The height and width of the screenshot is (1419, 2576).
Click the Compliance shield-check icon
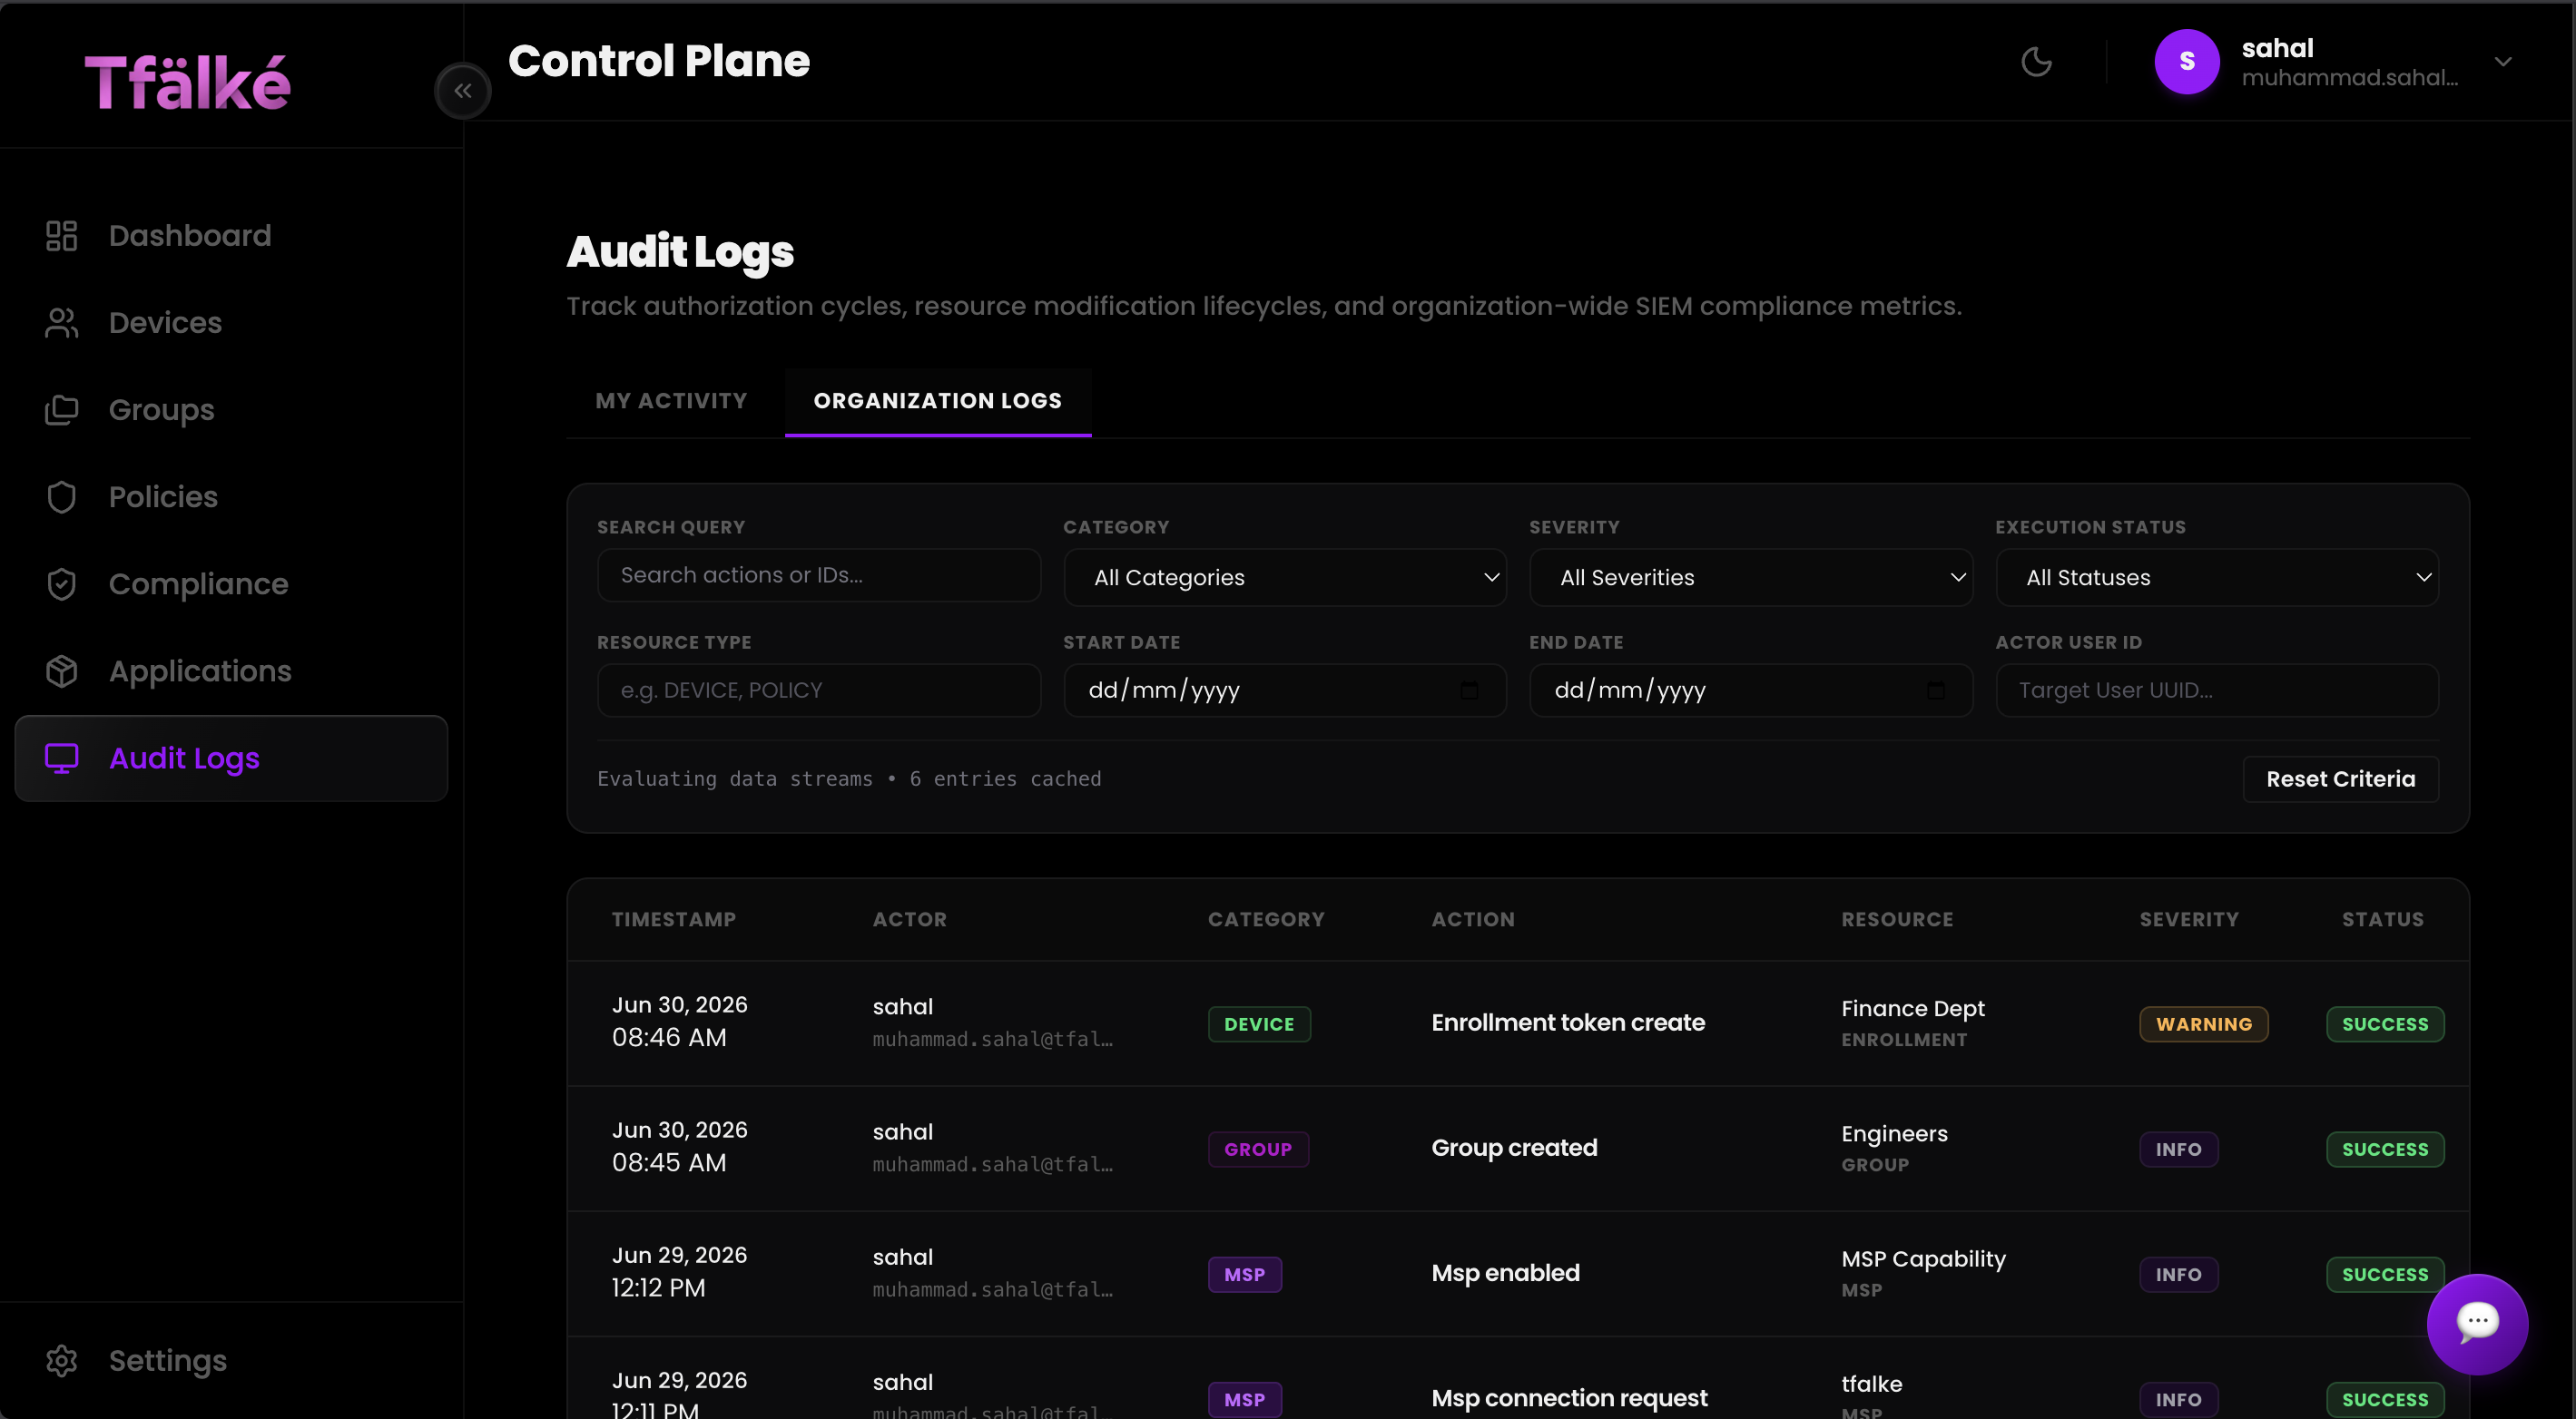pos(62,583)
